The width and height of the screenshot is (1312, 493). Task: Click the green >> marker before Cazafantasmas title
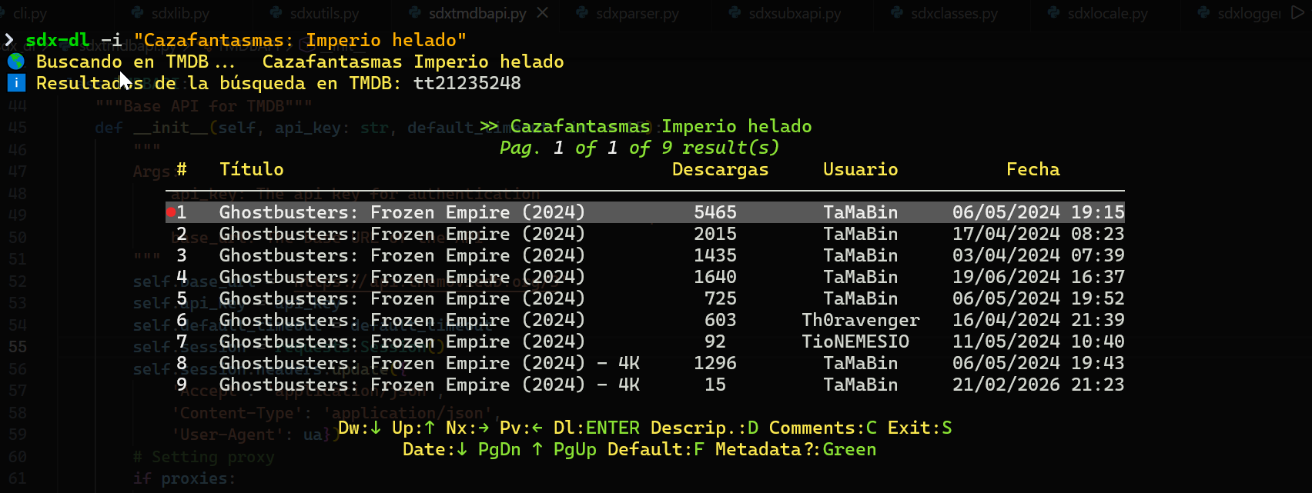[x=489, y=126]
